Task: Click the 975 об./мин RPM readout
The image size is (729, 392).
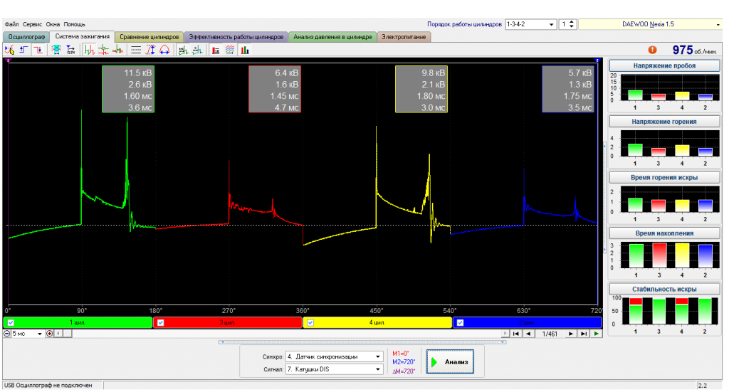Action: point(694,50)
